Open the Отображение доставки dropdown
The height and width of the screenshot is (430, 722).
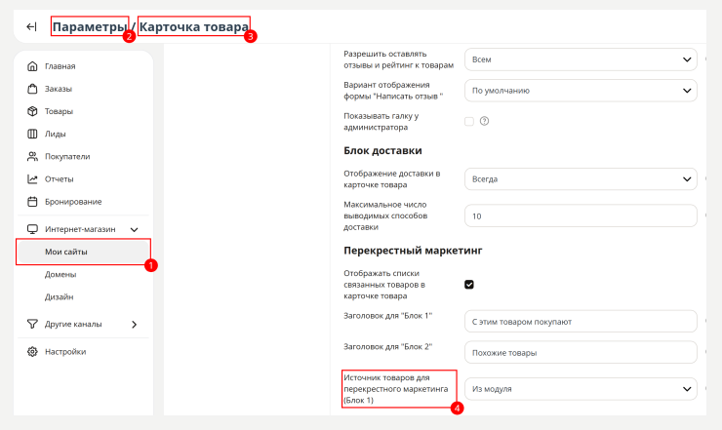tap(581, 179)
